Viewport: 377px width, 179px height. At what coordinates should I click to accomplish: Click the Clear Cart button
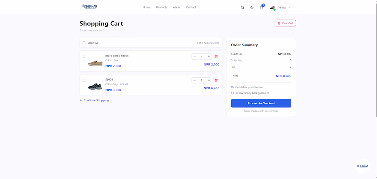pyautogui.click(x=285, y=23)
